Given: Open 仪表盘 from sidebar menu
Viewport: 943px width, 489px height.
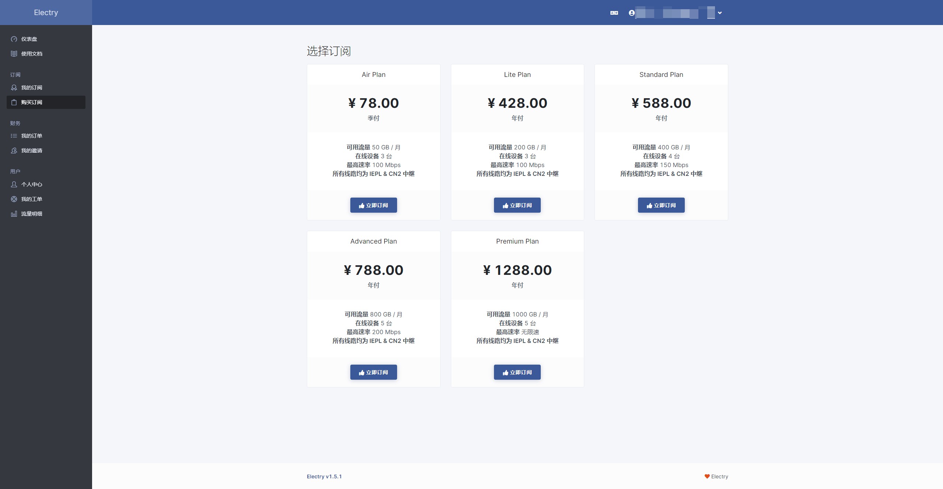Looking at the screenshot, I should (x=29, y=39).
